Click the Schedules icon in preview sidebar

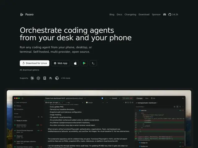[x=15, y=109]
